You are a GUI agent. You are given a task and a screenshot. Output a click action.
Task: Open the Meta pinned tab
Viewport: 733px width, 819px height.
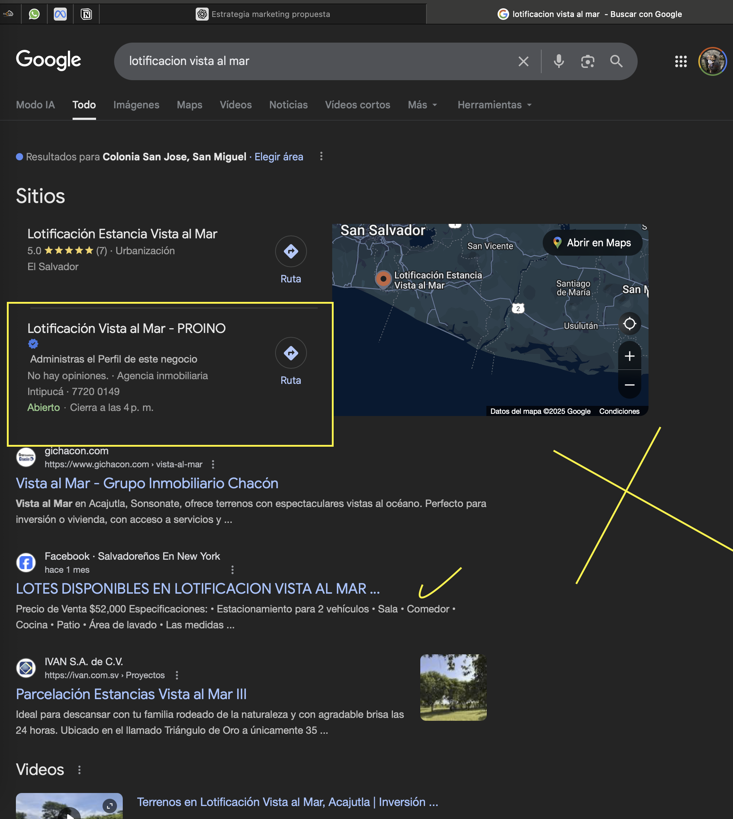tap(60, 14)
